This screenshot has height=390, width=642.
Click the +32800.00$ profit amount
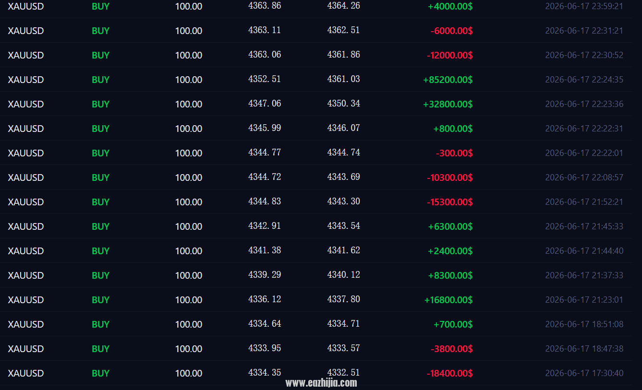pyautogui.click(x=448, y=104)
